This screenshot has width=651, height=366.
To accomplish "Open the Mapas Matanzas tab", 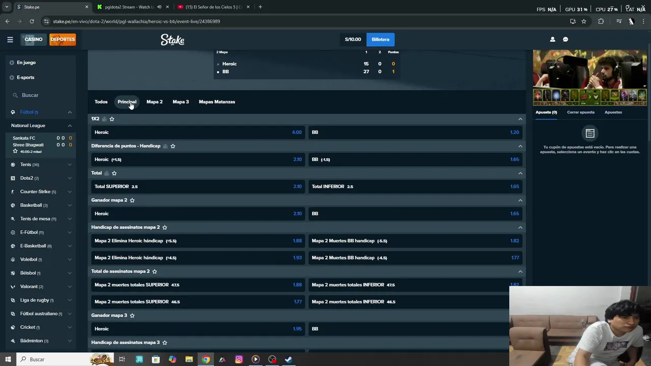I will click(x=217, y=102).
